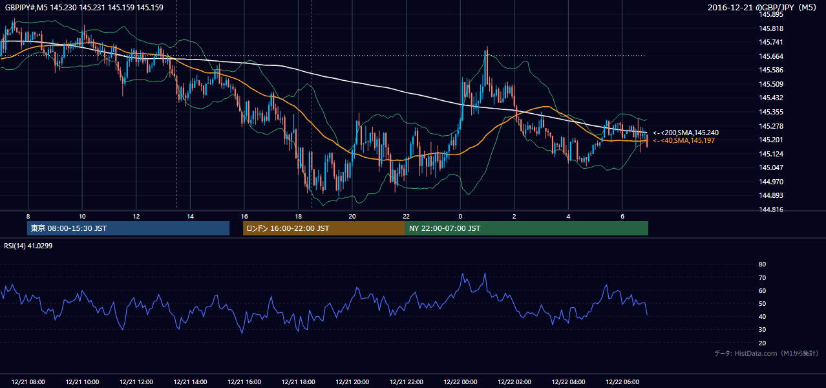
Task: Click price axis value 145.818
Action: [771, 28]
